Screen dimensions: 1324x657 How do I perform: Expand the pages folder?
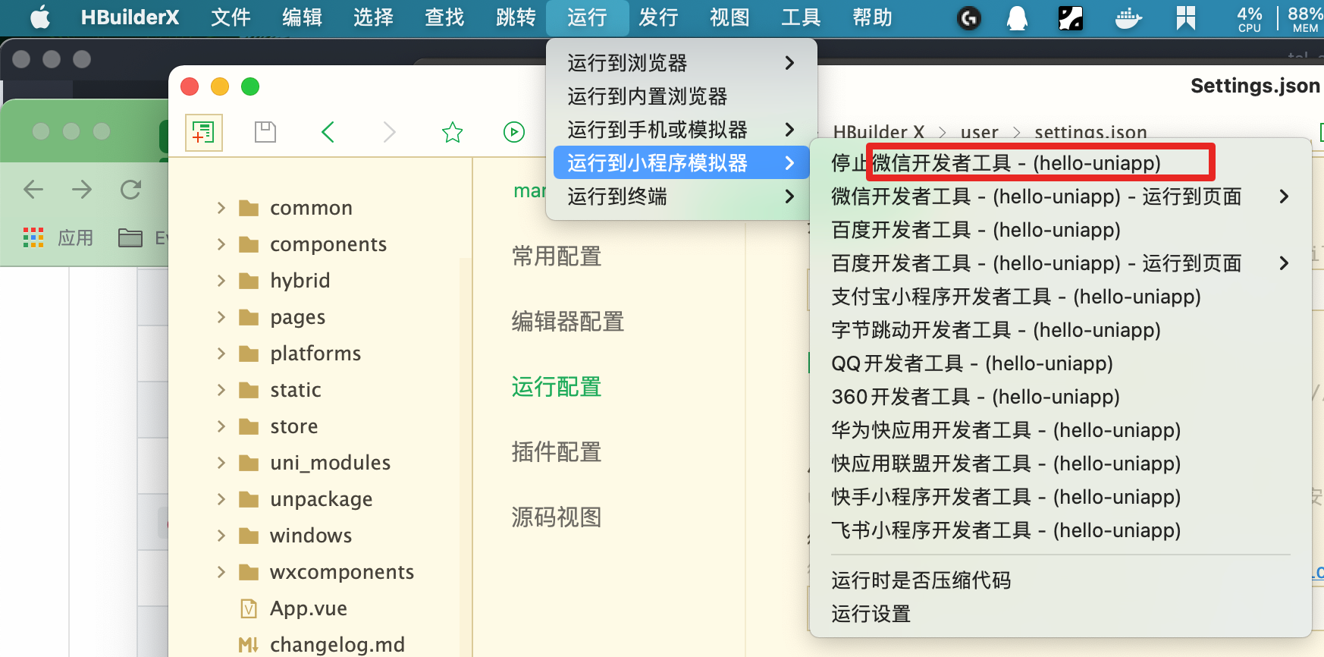pyautogui.click(x=221, y=317)
